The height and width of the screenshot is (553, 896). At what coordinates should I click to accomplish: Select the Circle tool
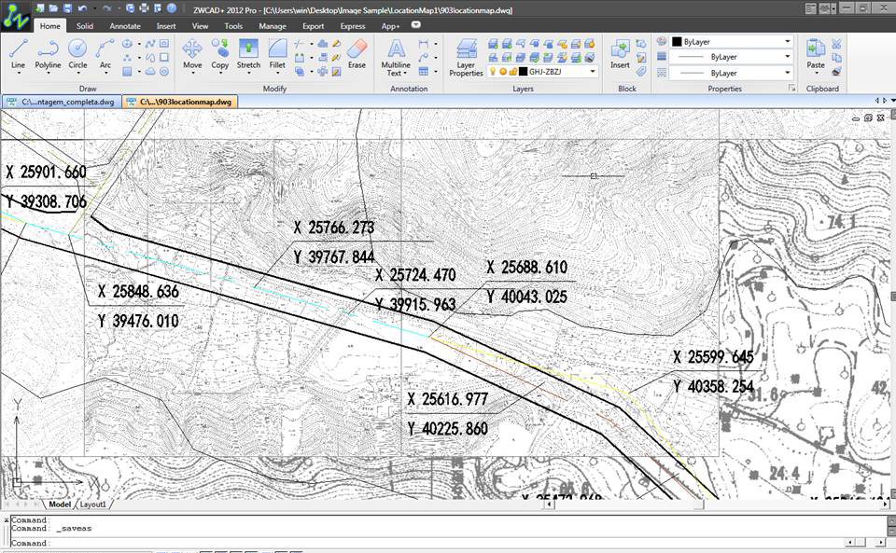77,53
